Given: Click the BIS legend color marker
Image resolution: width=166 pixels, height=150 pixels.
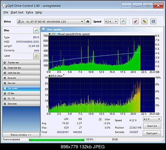Looking at the screenshot, I should pos(49,76).
